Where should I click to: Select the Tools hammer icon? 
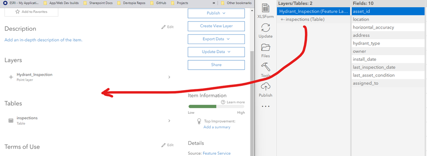pos(265,67)
